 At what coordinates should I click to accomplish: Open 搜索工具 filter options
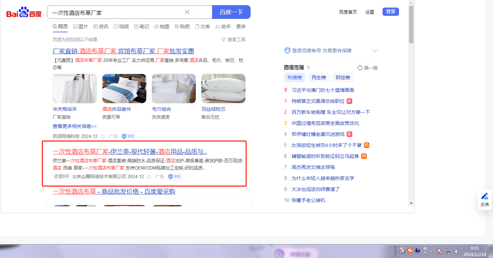(x=233, y=40)
